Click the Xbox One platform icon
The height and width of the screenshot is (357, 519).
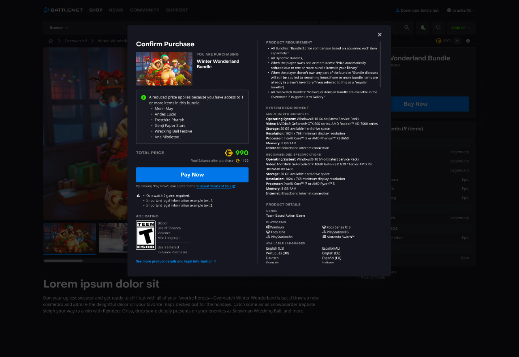point(268,232)
